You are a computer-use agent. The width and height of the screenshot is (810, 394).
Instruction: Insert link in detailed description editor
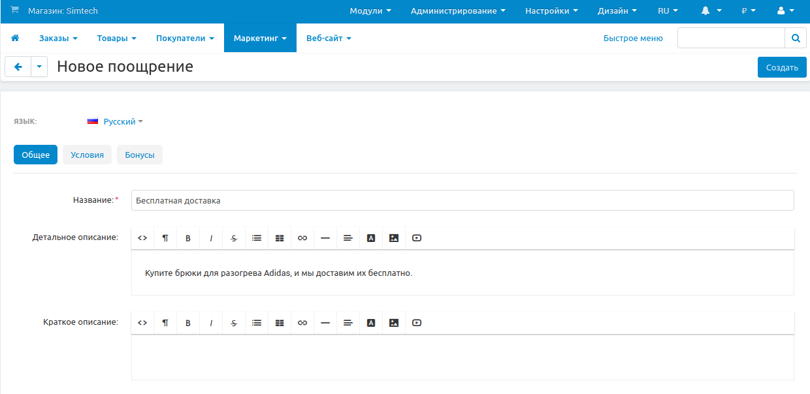point(302,238)
